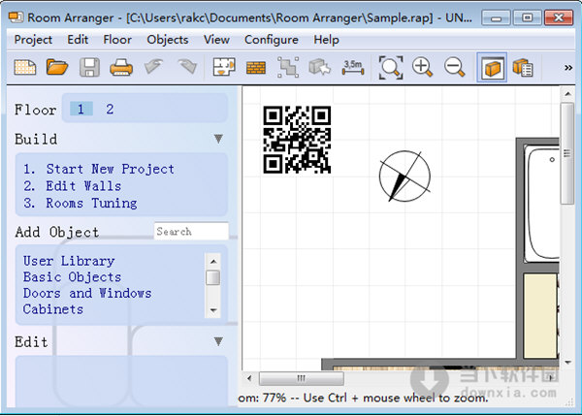Zoom in with the plus magnifier
The image size is (582, 416).
pyautogui.click(x=423, y=67)
